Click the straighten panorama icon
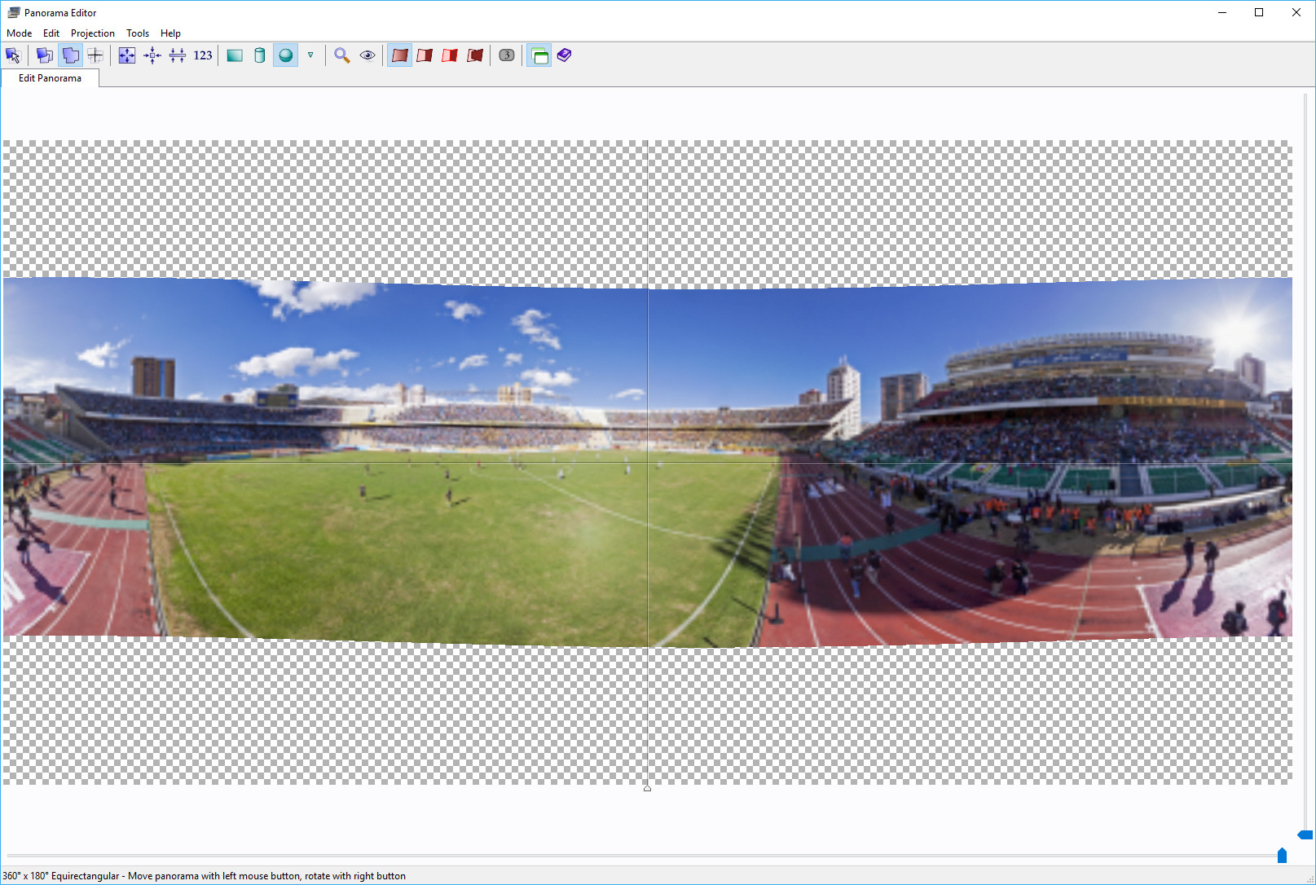This screenshot has width=1316, height=885. (x=178, y=55)
